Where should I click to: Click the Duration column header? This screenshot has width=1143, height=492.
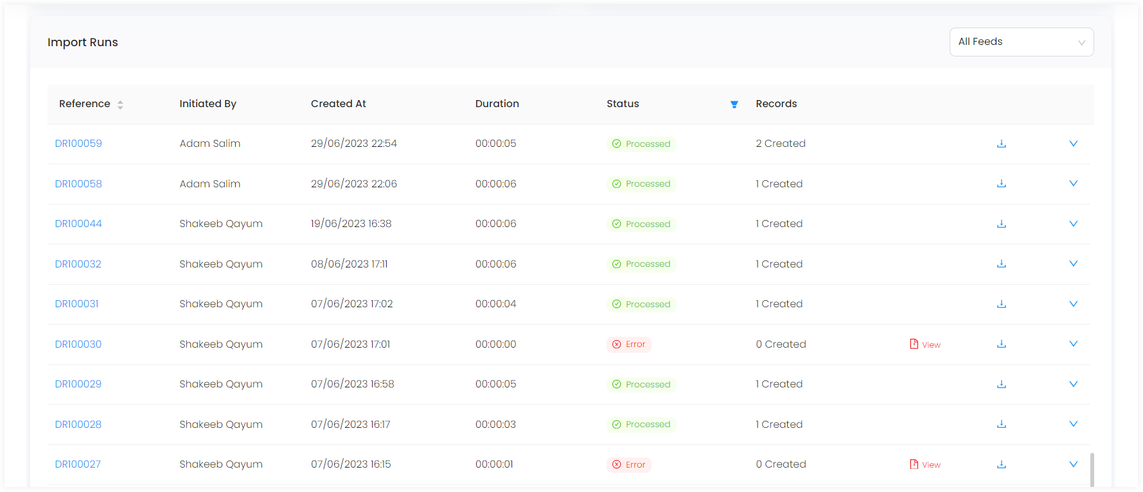497,104
